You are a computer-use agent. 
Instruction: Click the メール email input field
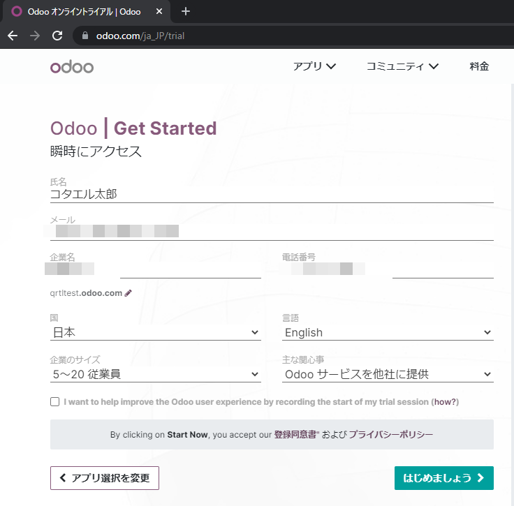pyautogui.click(x=272, y=232)
